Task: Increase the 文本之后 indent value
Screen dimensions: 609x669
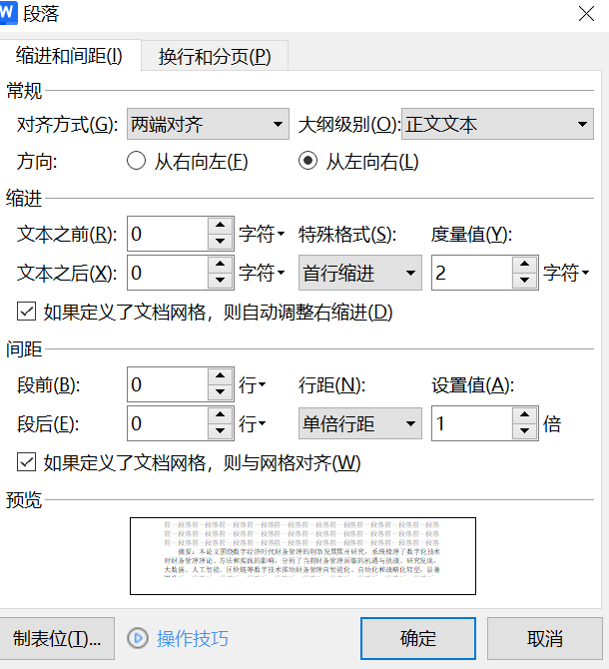Action: [220, 264]
